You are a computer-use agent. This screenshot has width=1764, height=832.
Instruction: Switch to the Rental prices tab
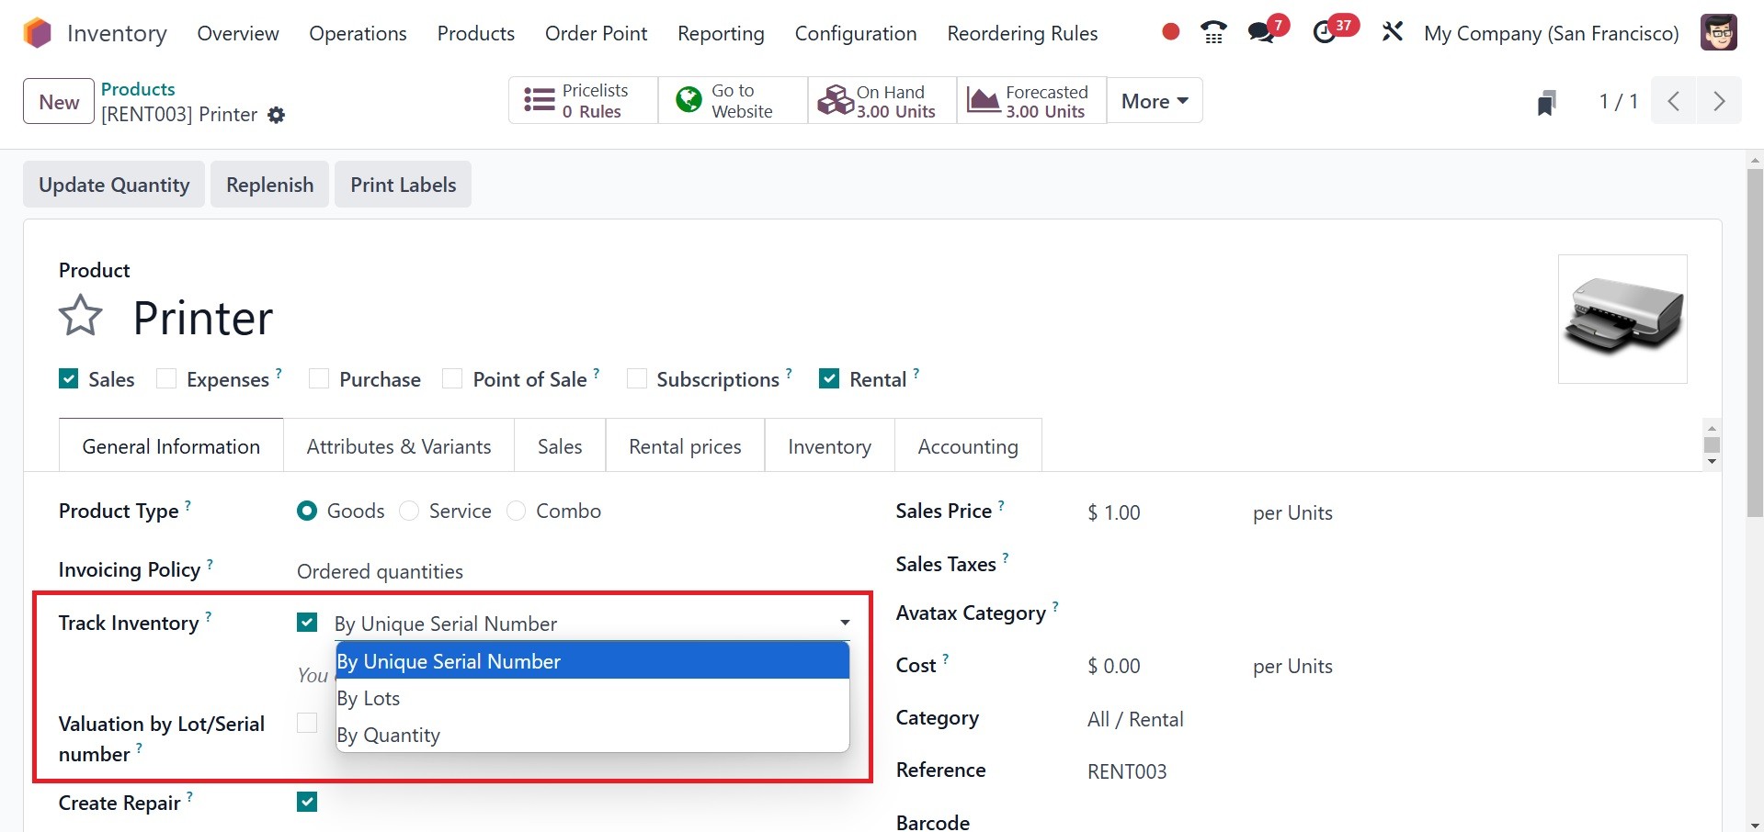tap(685, 446)
